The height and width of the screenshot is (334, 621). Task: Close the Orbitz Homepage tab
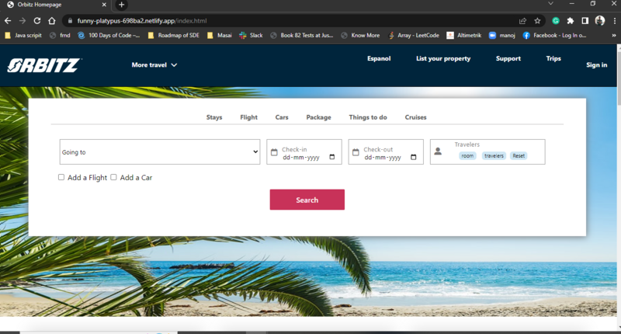[x=104, y=5]
